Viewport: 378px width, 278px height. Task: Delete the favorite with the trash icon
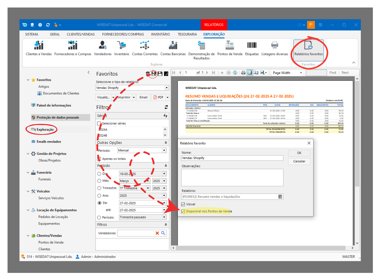pyautogui.click(x=148, y=74)
